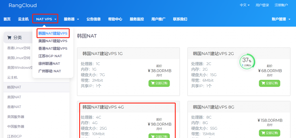Select 香港NAT建站VPS from dropdown
This screenshot has width=296, height=138.
point(53,49)
